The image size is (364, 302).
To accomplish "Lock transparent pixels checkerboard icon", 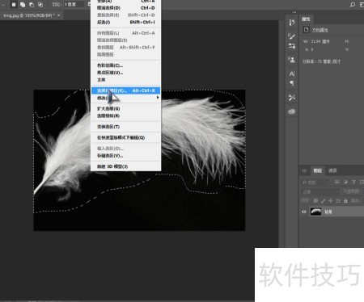I will pos(315,200).
